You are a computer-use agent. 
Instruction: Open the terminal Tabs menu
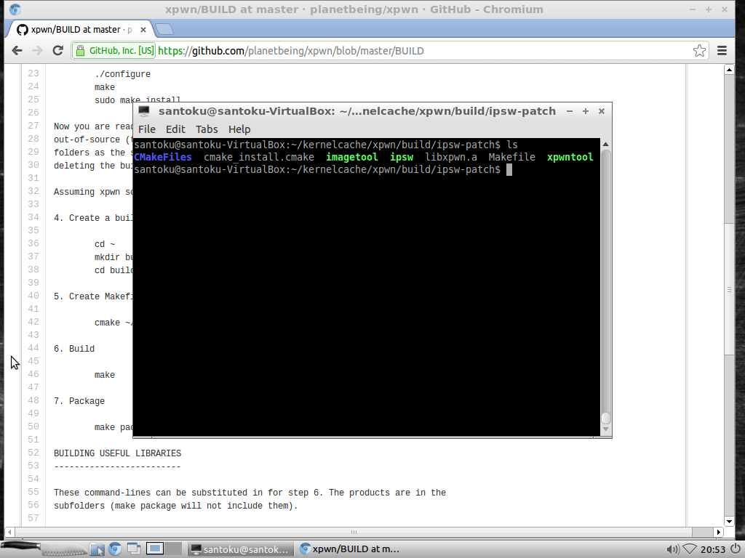207,129
